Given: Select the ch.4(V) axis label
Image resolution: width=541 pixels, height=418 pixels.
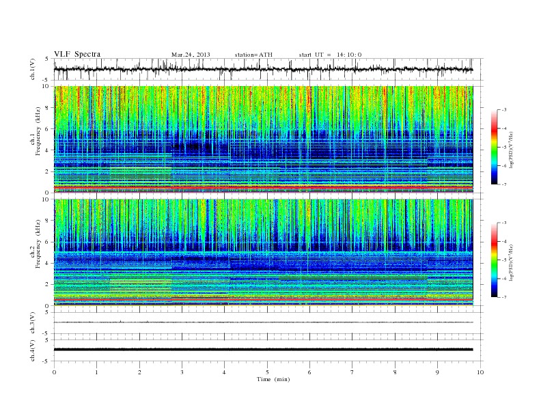Looking at the screenshot, I should (x=33, y=350).
